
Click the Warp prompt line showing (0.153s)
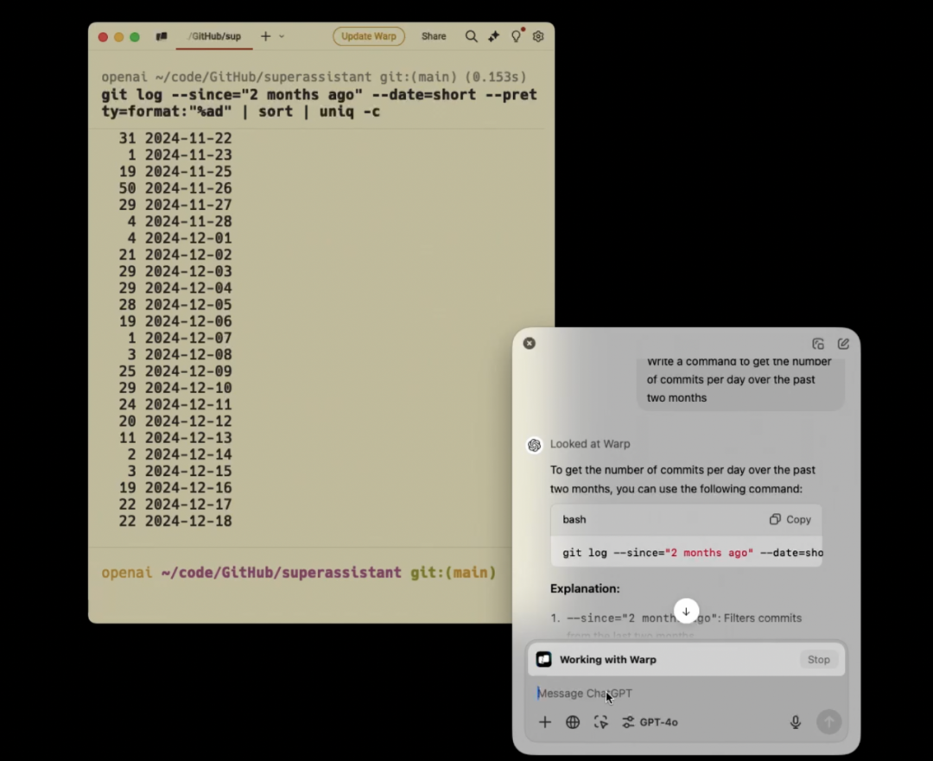[x=314, y=77]
